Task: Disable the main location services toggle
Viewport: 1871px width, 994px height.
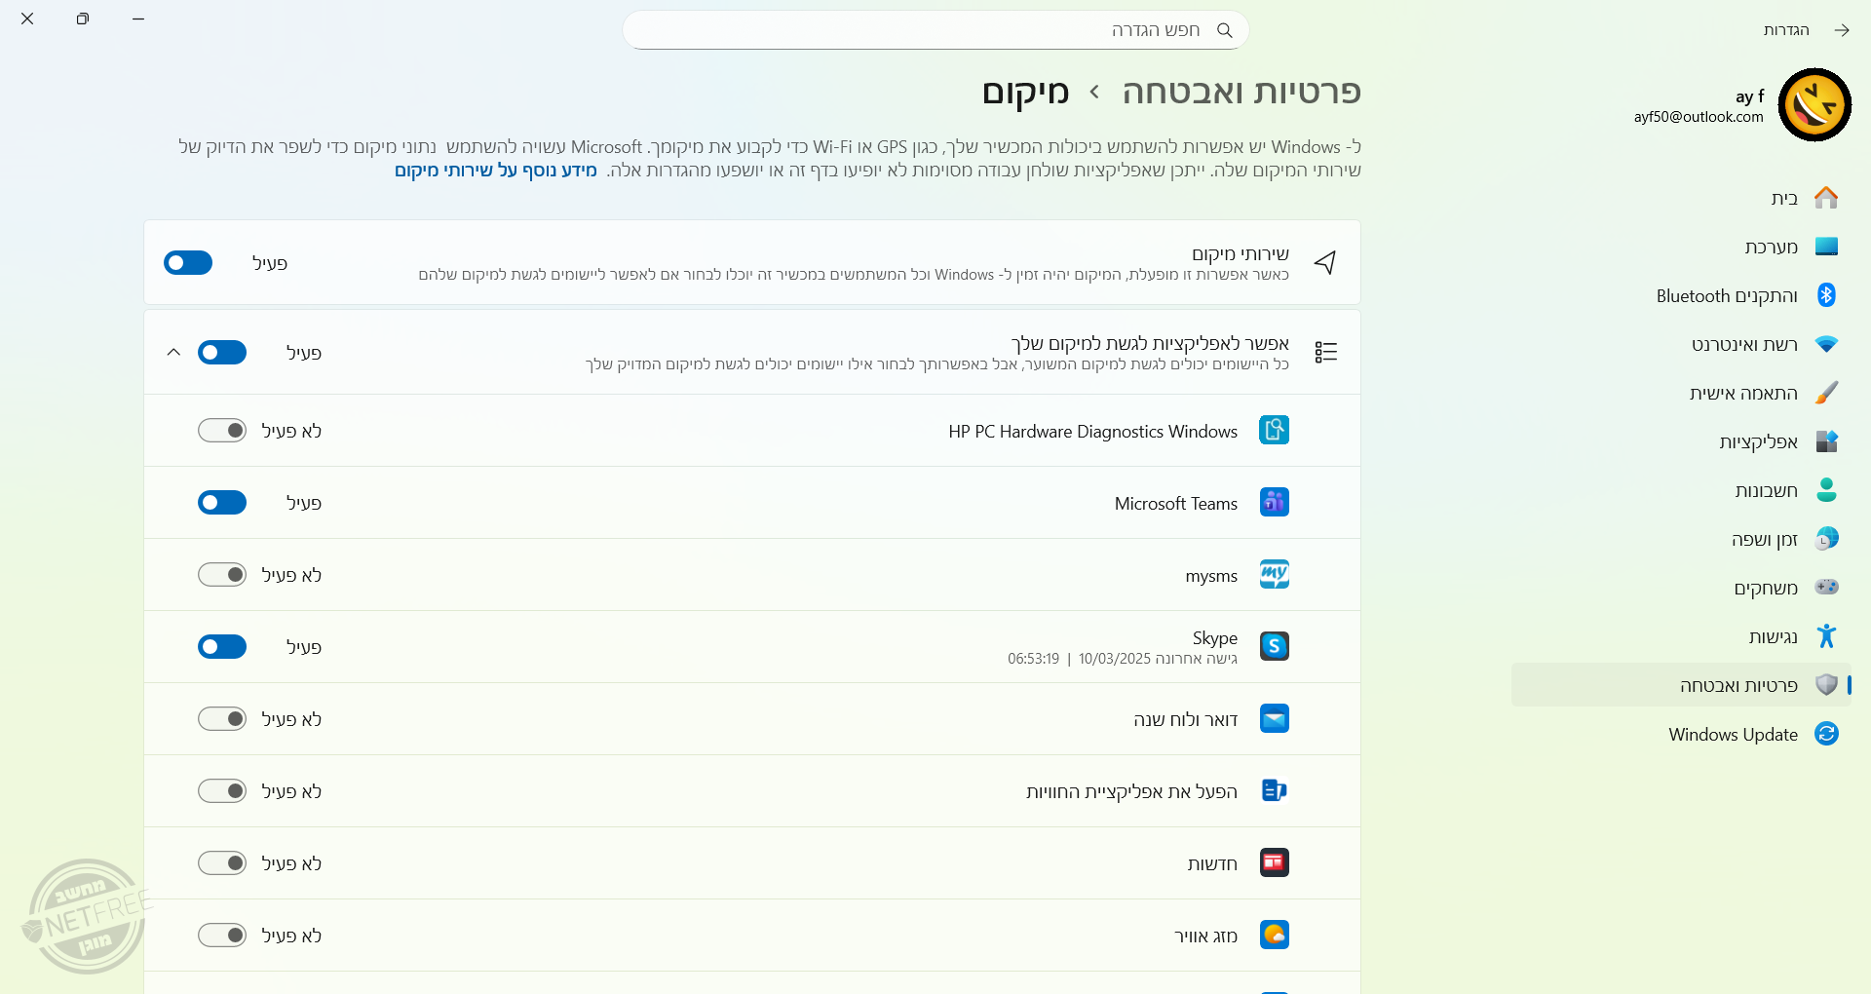Action: 187,262
